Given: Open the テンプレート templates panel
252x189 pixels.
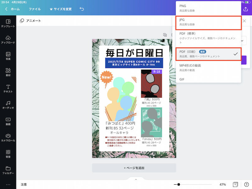Looking at the screenshot, I should pos(8,23).
